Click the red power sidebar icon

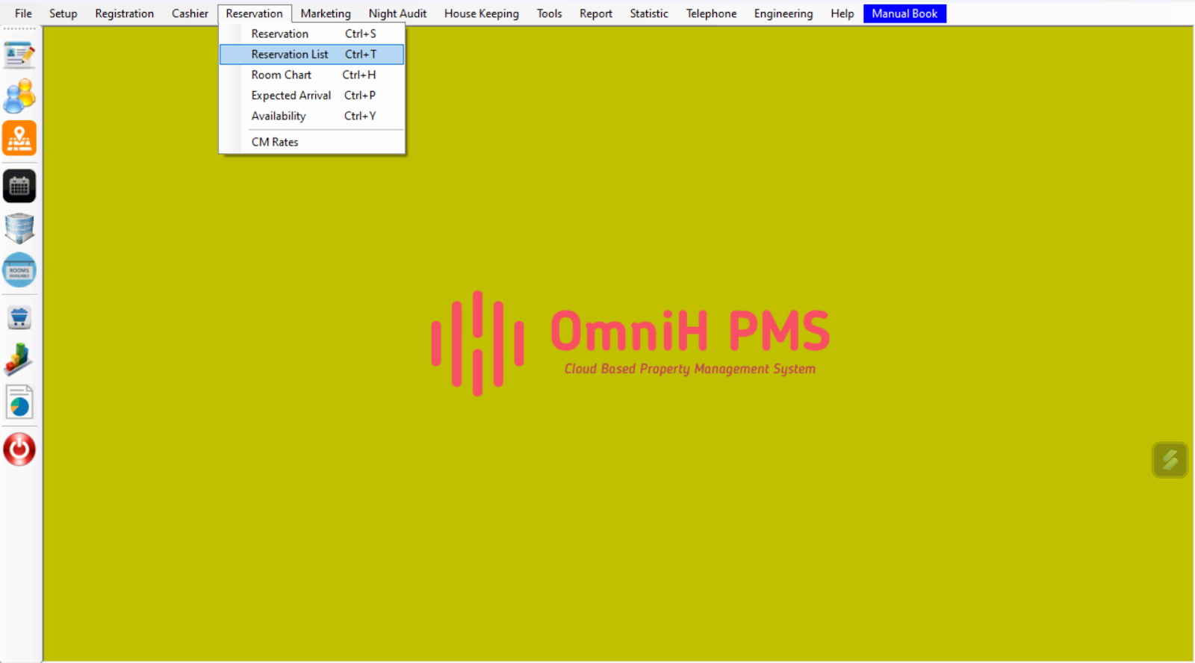coord(19,449)
